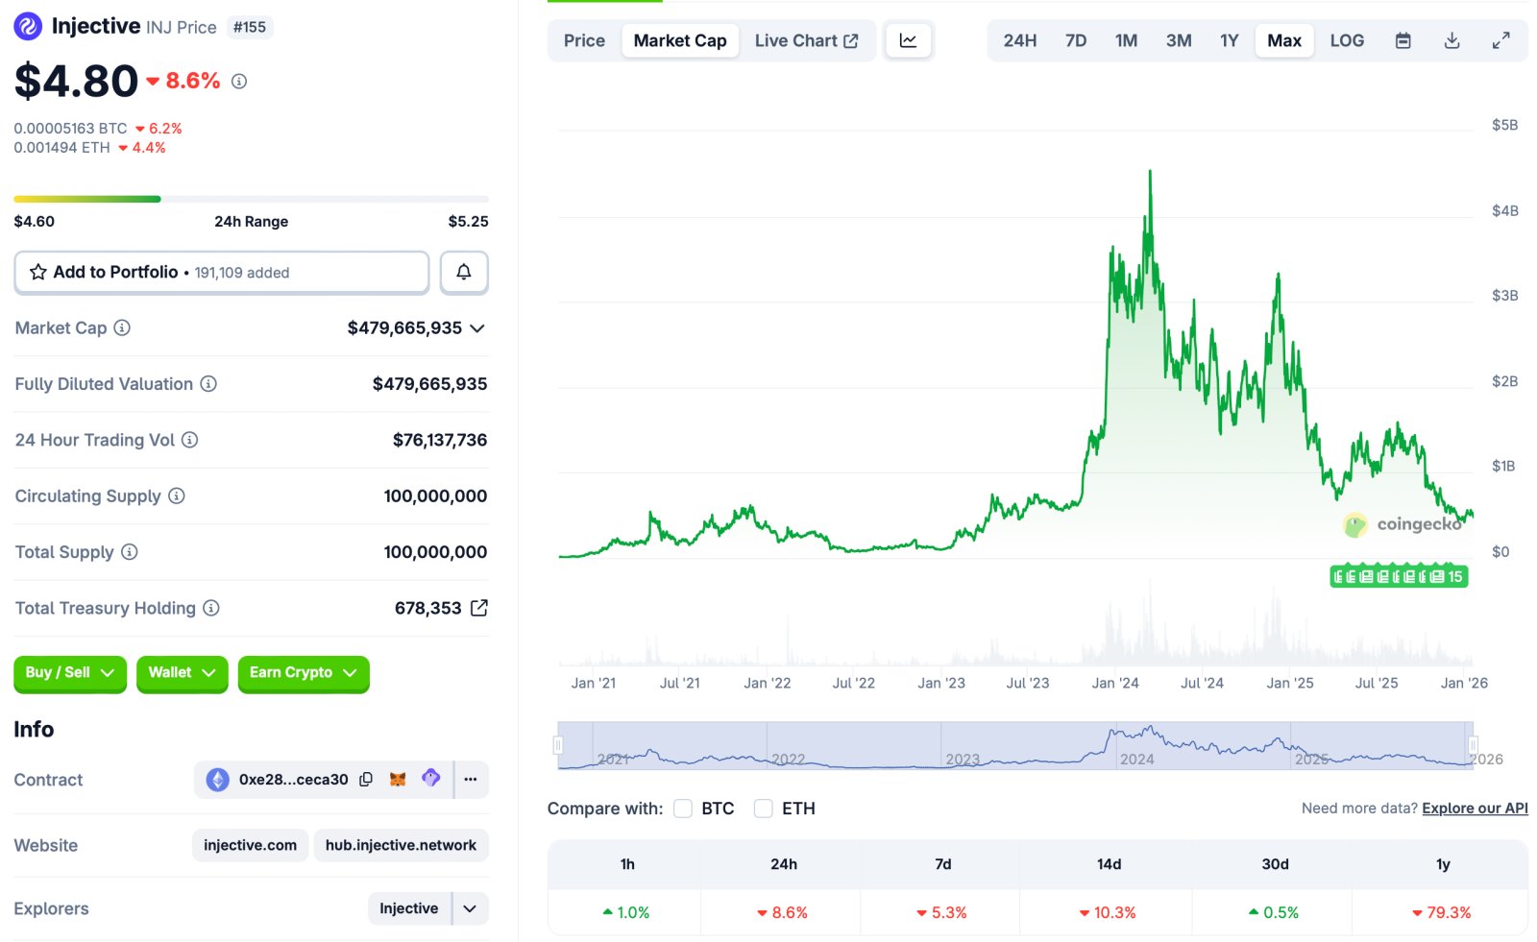Open the chart style selector icon
Screen dimensions: 1537x942
(x=908, y=40)
